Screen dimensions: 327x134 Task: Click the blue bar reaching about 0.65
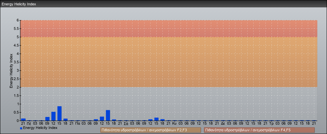click(x=108, y=115)
